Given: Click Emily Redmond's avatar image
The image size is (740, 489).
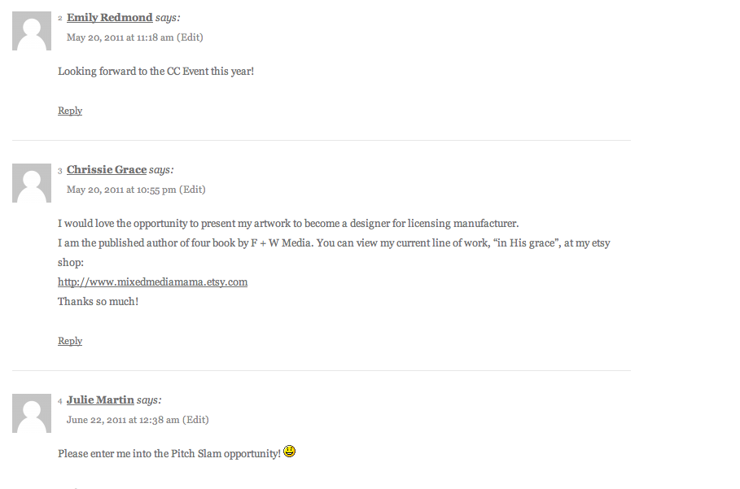Looking at the screenshot, I should pos(32,31).
